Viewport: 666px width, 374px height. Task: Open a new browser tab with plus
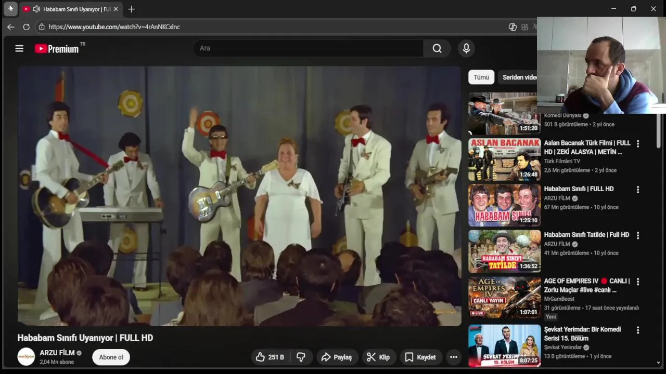131,9
